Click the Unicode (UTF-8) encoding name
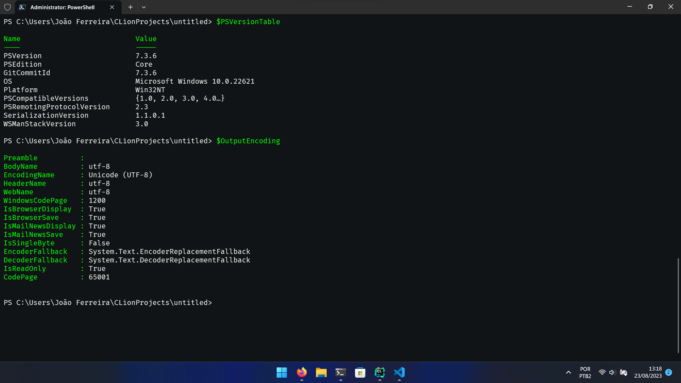The height and width of the screenshot is (383, 681). coord(121,175)
